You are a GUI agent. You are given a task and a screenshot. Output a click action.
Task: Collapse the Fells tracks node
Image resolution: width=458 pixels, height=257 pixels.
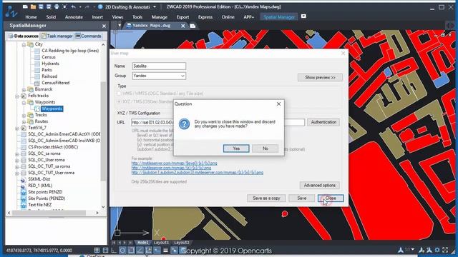click(x=17, y=96)
